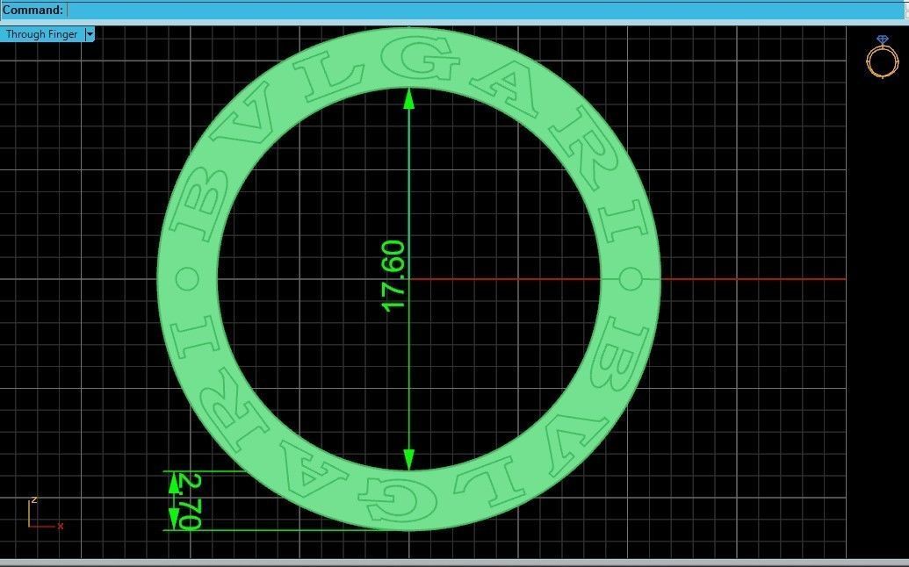Screen dimensions: 909x567
Task: Click the small circle on the ring's right side
Action: tap(631, 278)
